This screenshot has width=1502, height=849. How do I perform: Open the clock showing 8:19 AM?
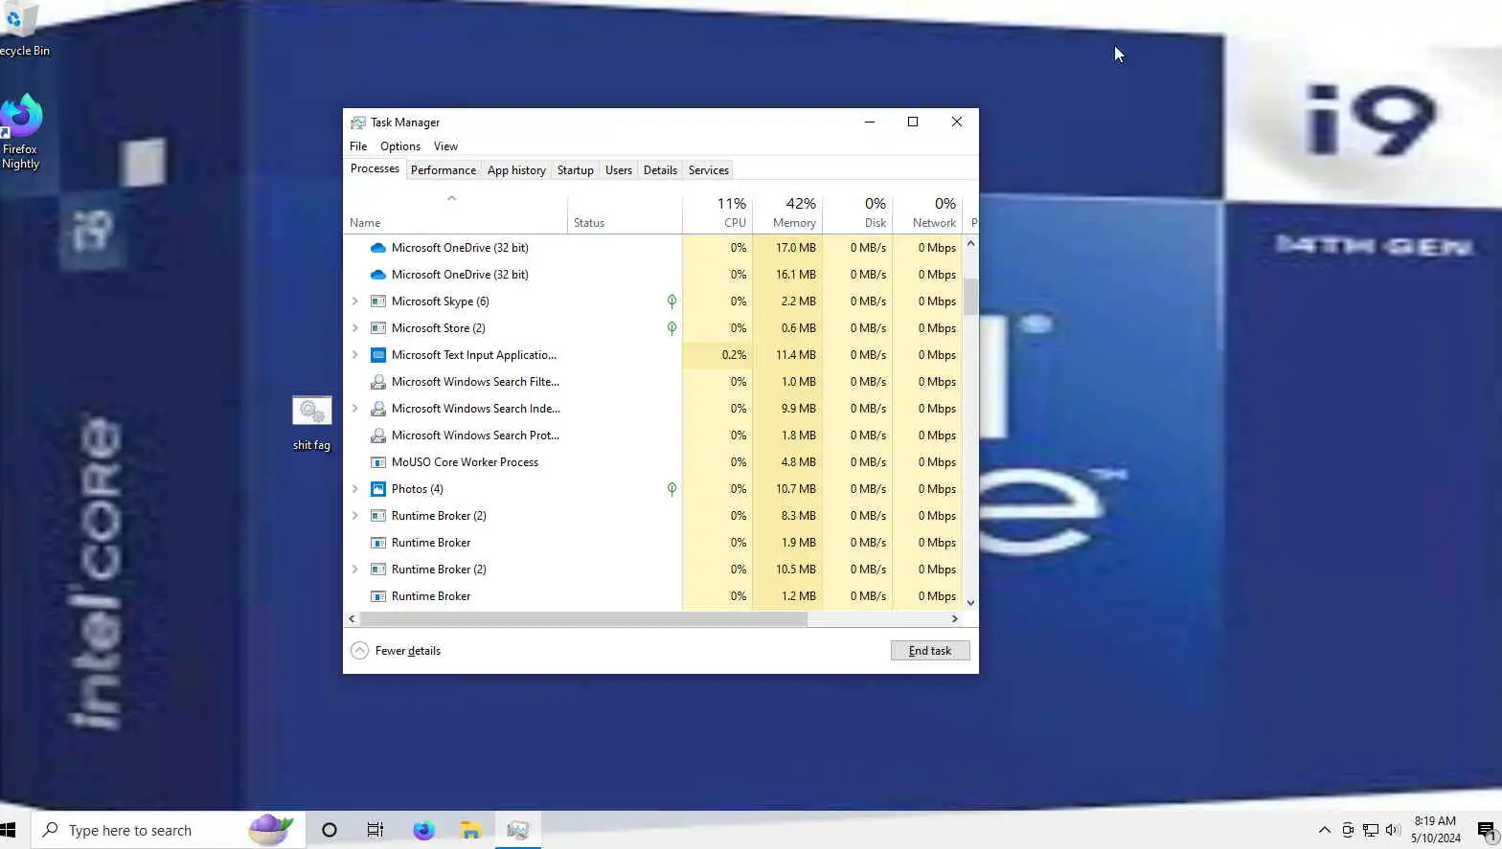click(1435, 830)
